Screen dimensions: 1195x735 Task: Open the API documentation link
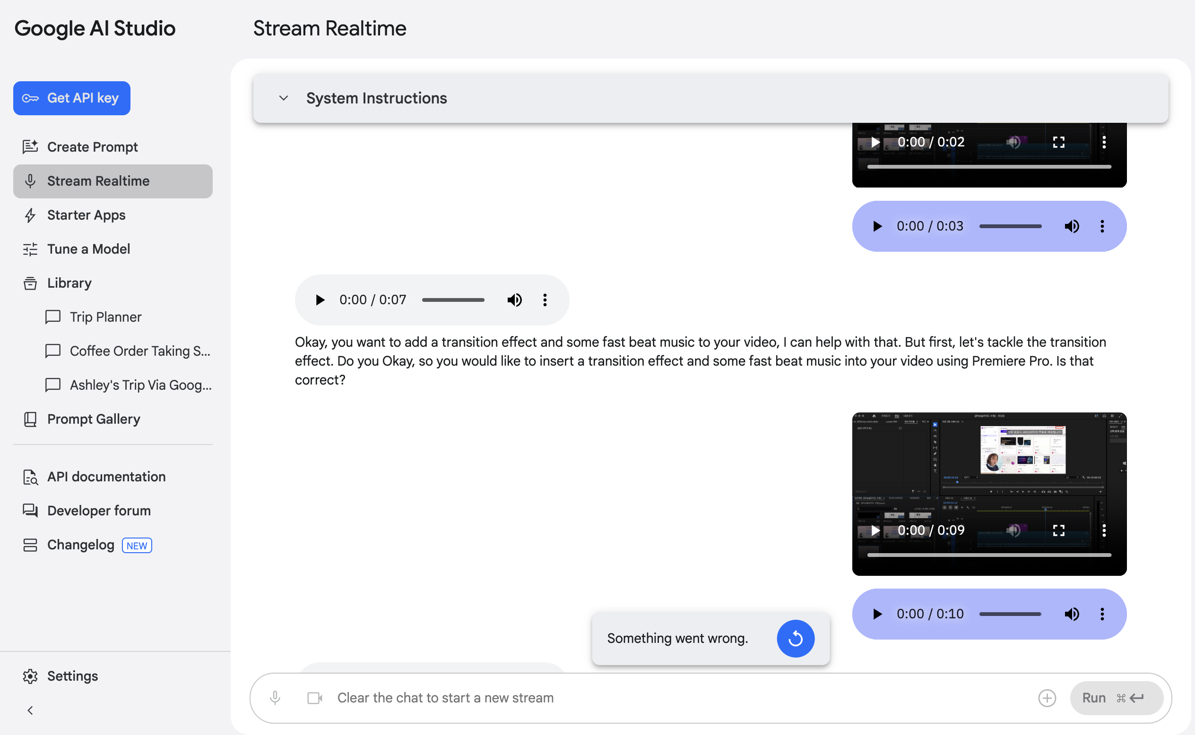(x=113, y=477)
